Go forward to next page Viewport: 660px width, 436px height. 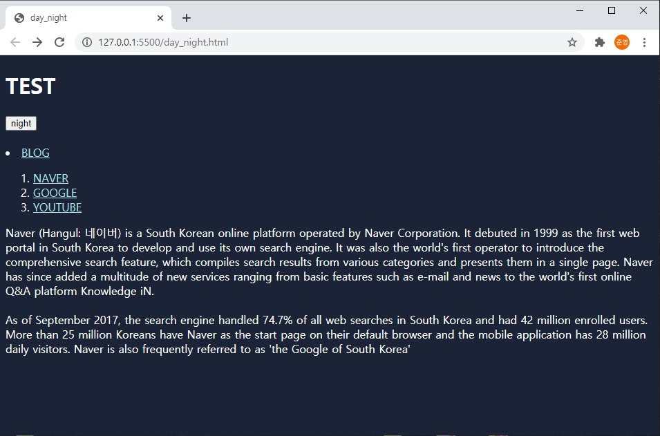37,42
